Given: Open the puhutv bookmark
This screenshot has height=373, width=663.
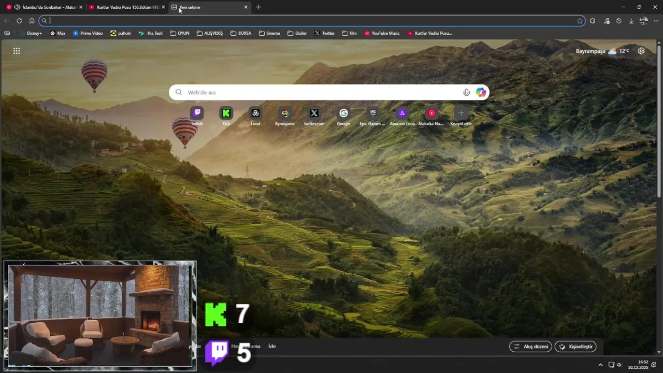Looking at the screenshot, I should coord(121,33).
